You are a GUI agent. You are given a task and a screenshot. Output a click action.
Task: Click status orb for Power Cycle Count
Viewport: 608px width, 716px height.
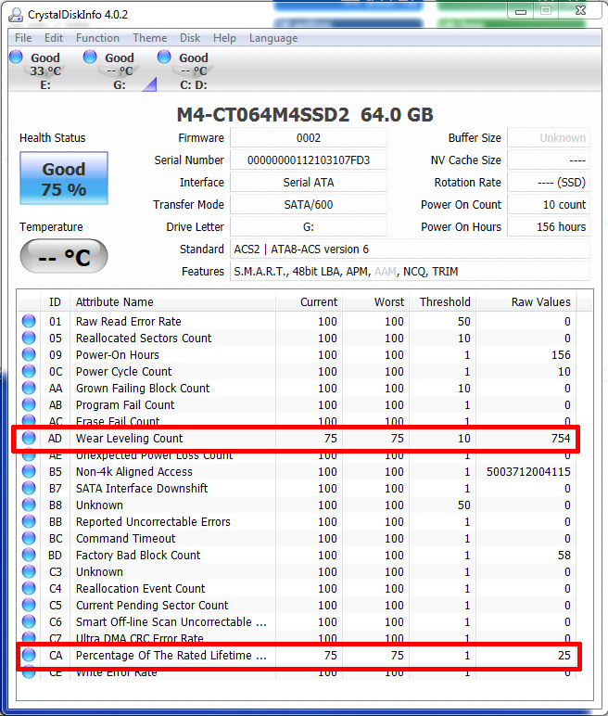pyautogui.click(x=29, y=371)
